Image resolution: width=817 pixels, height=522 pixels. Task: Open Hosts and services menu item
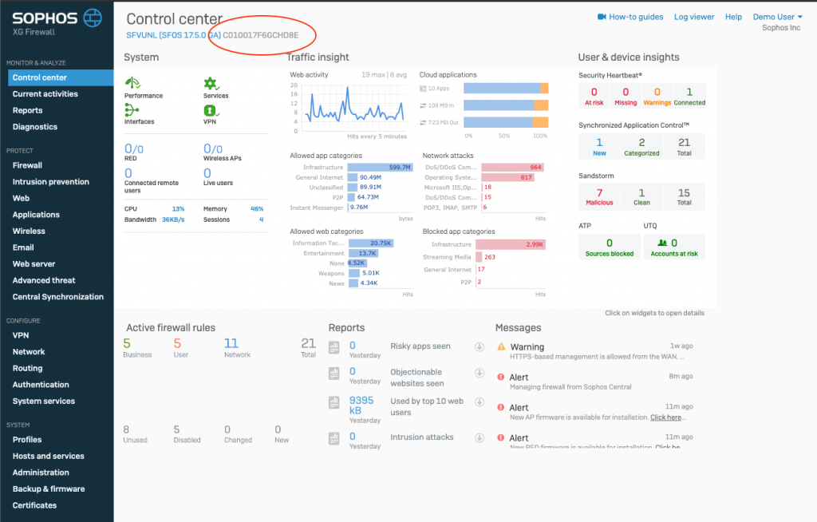(x=49, y=456)
